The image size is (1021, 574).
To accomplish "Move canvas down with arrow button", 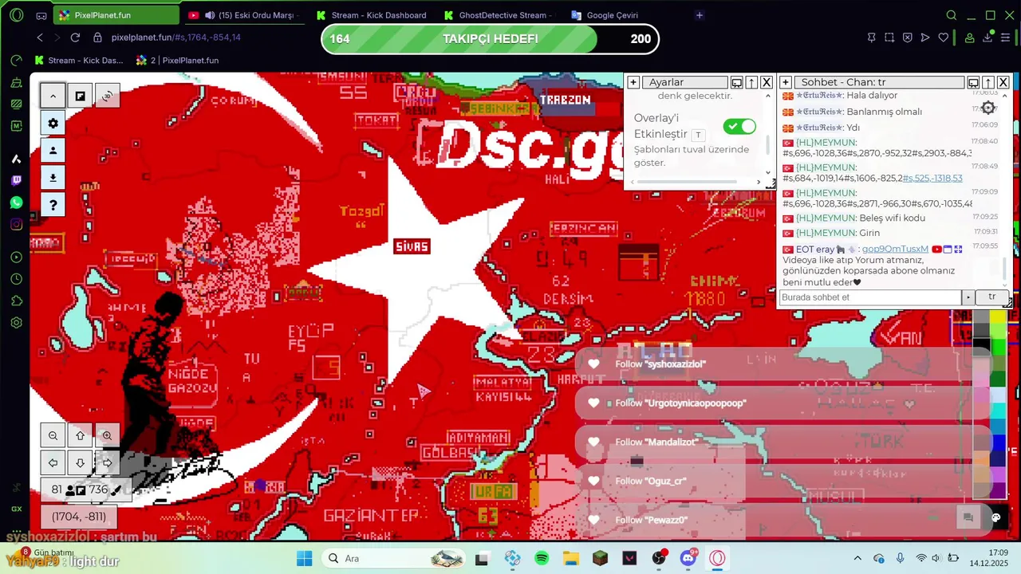I will click(x=80, y=463).
